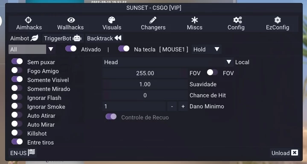Click the MOUSE1 key bind button

click(x=174, y=49)
